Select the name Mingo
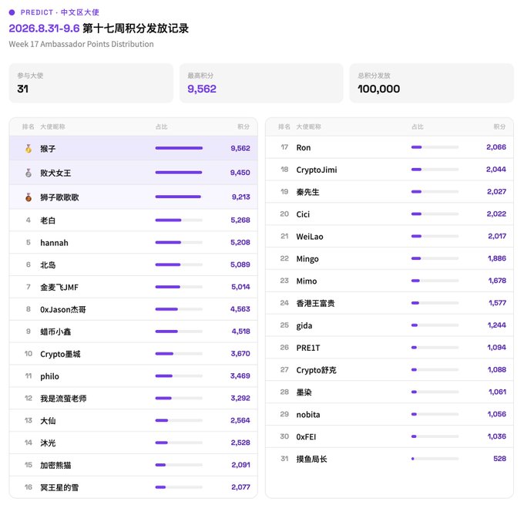Screen dimensions: 524x505 pyautogui.click(x=307, y=259)
